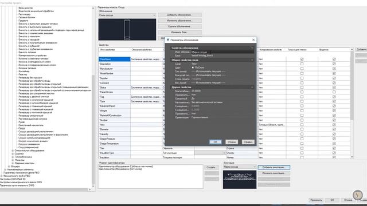367x206 pixels.
Task: Toggle read-only checkbox for the Supplier row
Action: (x=302, y=78)
